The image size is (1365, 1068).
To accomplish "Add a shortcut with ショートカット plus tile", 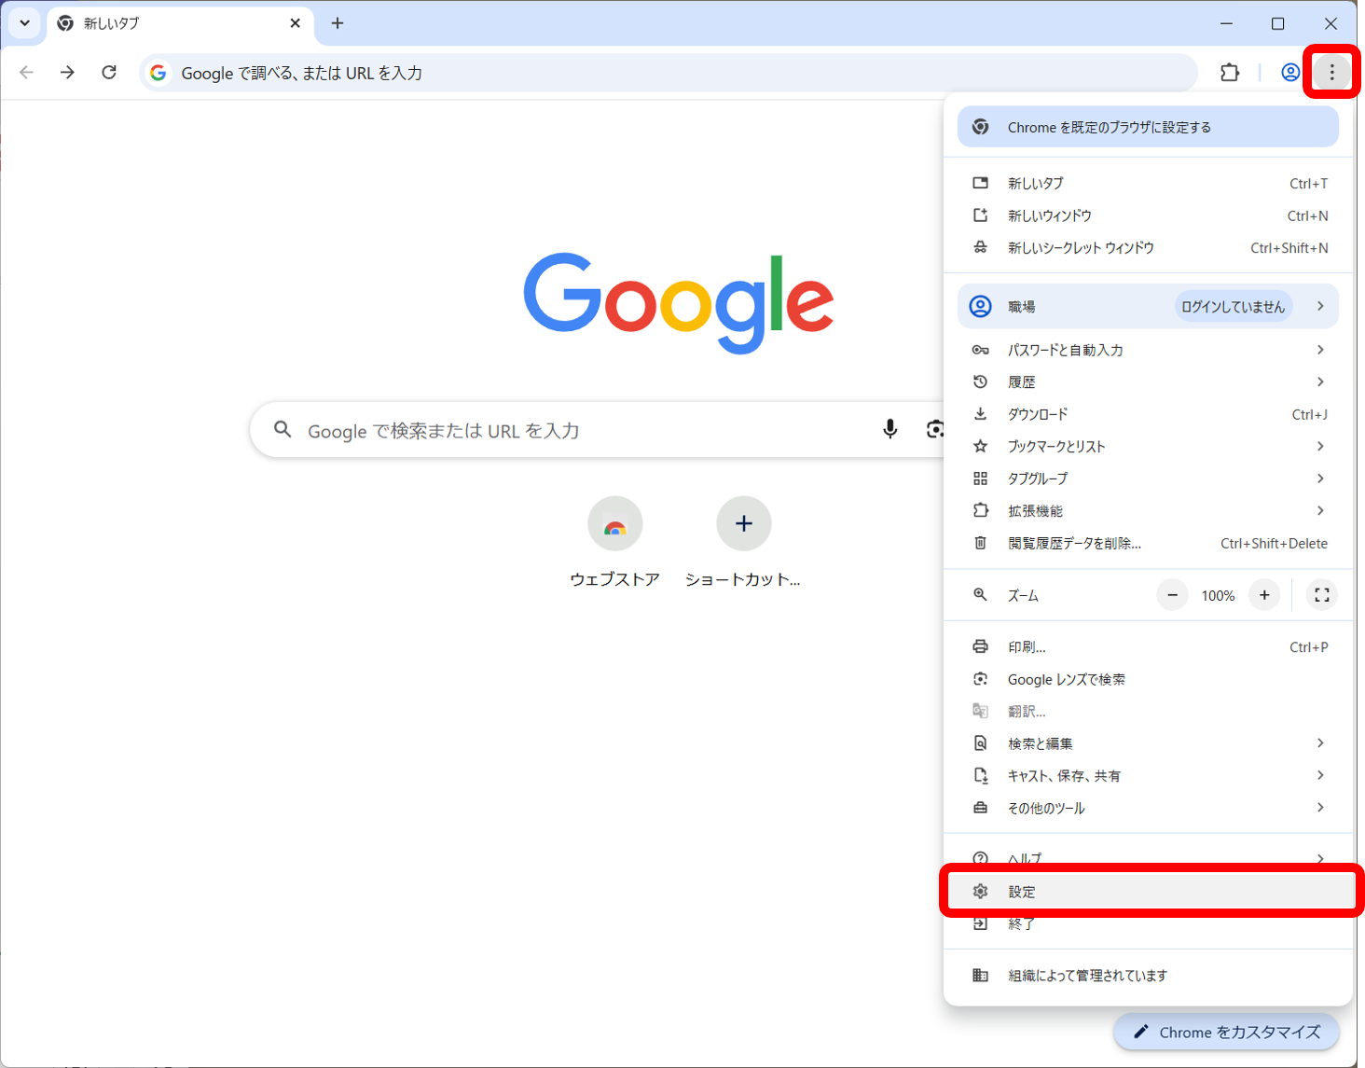I will pos(743,542).
